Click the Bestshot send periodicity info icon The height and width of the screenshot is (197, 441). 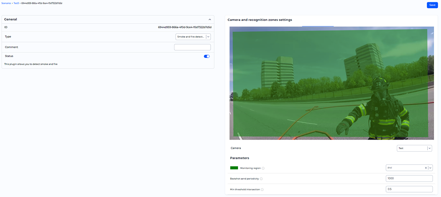pyautogui.click(x=261, y=179)
